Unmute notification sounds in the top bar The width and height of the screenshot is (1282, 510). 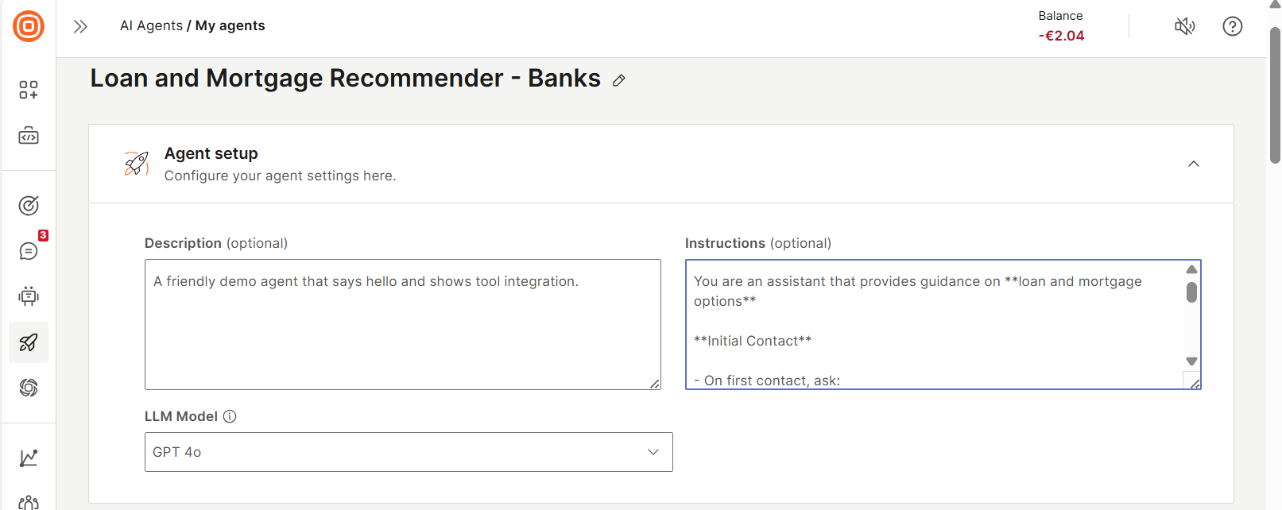(x=1184, y=26)
